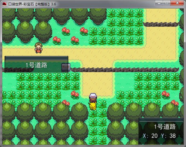
Task: Click the red flower directly right of the girl NPC
Action: point(57,40)
